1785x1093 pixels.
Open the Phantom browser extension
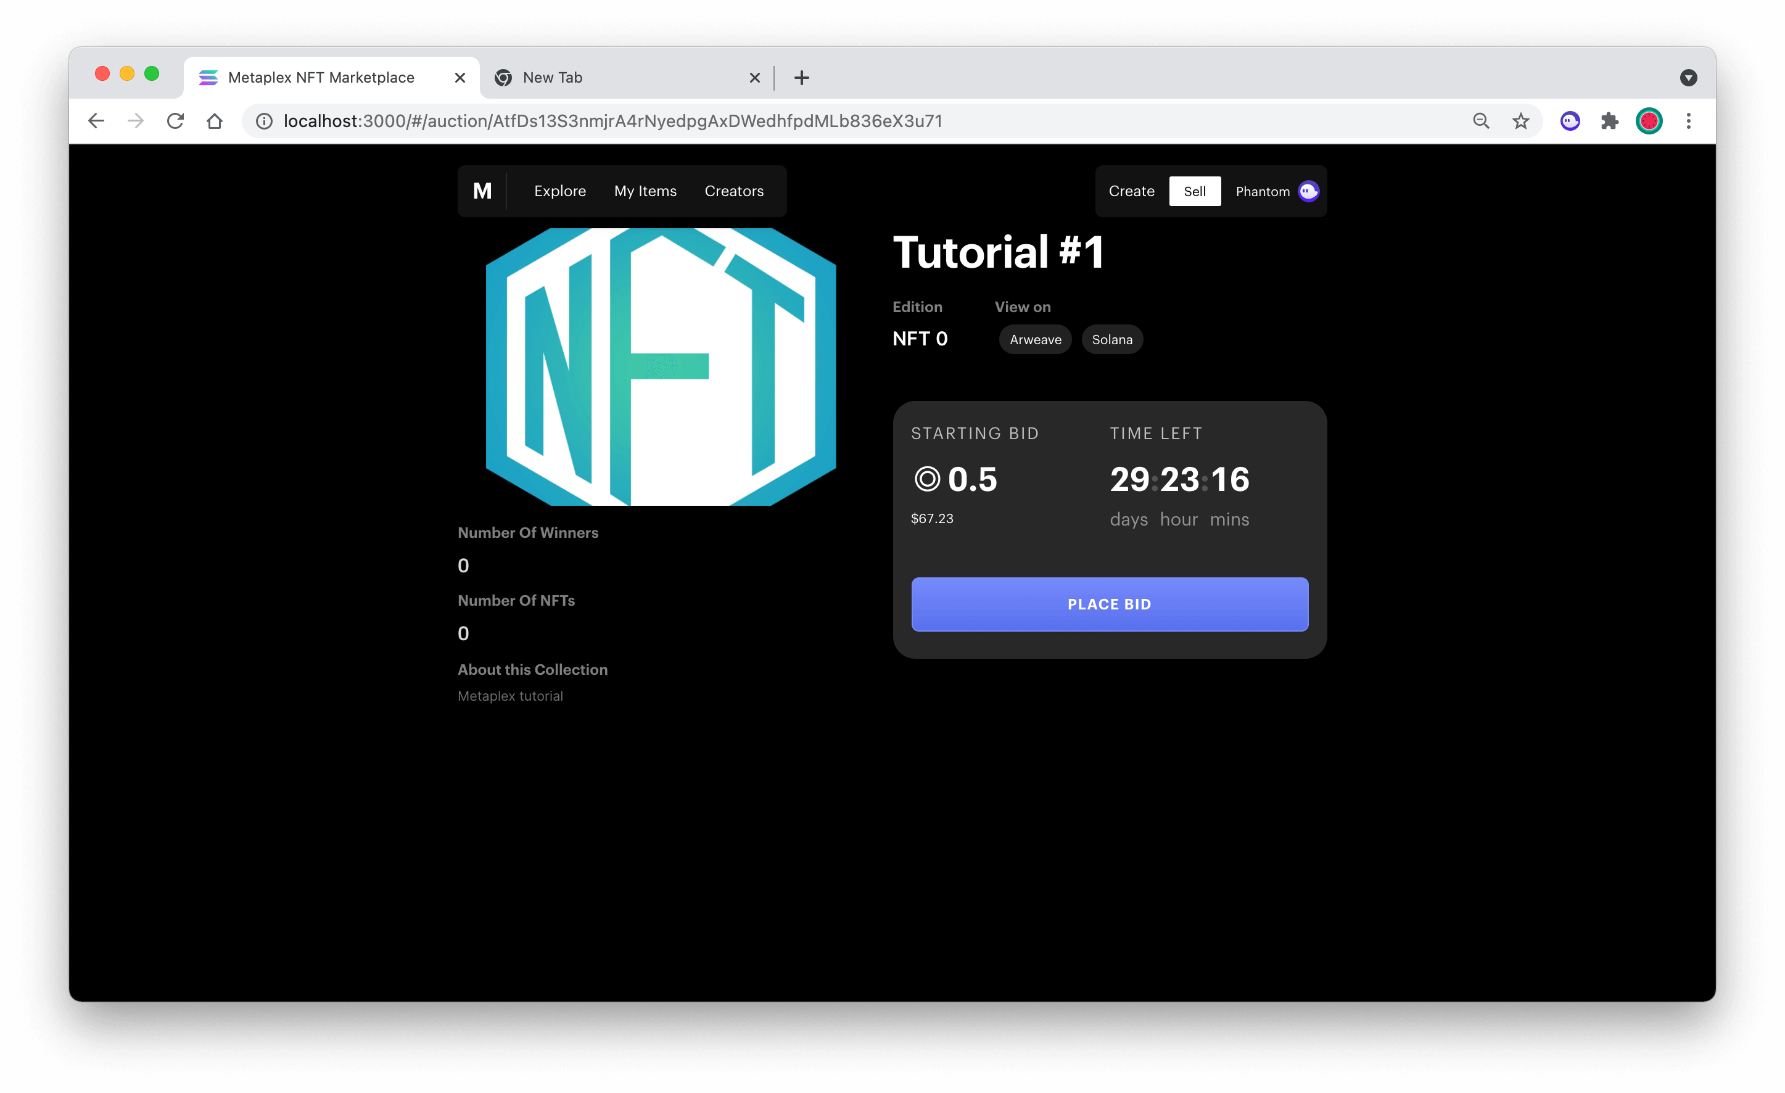click(1570, 121)
